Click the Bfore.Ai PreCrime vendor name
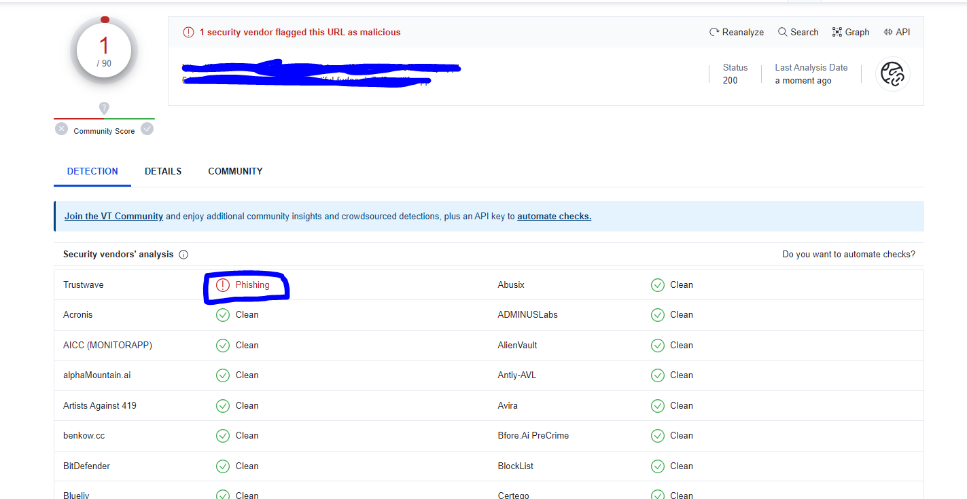The width and height of the screenshot is (967, 499). tap(533, 436)
